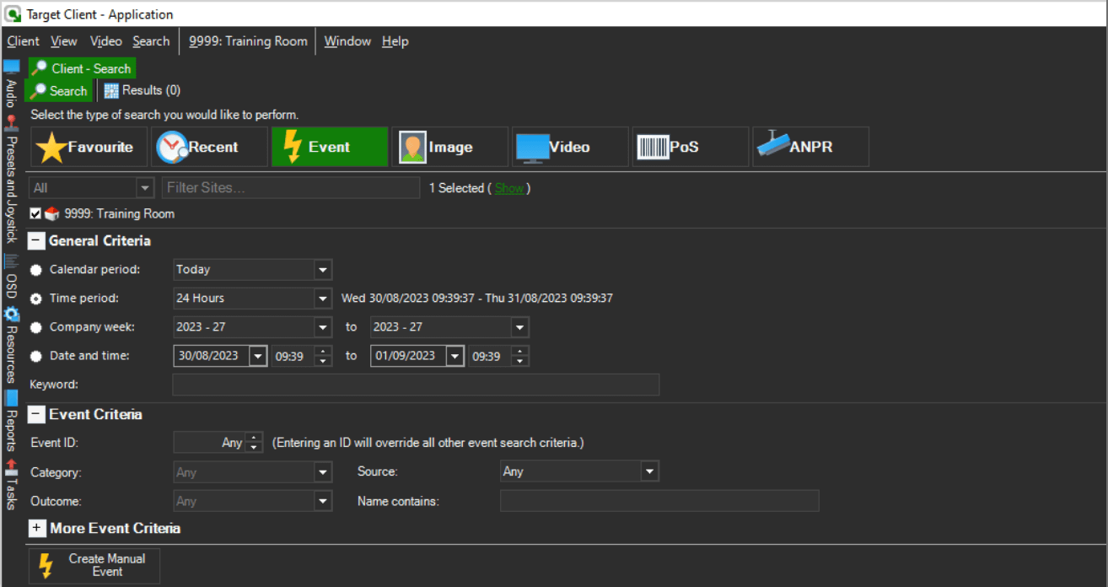Image resolution: width=1108 pixels, height=587 pixels.
Task: Choose the Image search type
Action: click(449, 147)
